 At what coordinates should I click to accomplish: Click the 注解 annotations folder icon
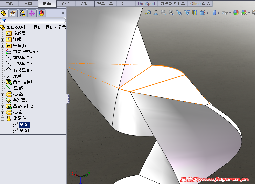click(x=8, y=40)
